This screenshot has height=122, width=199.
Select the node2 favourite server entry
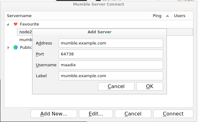coord(26,32)
